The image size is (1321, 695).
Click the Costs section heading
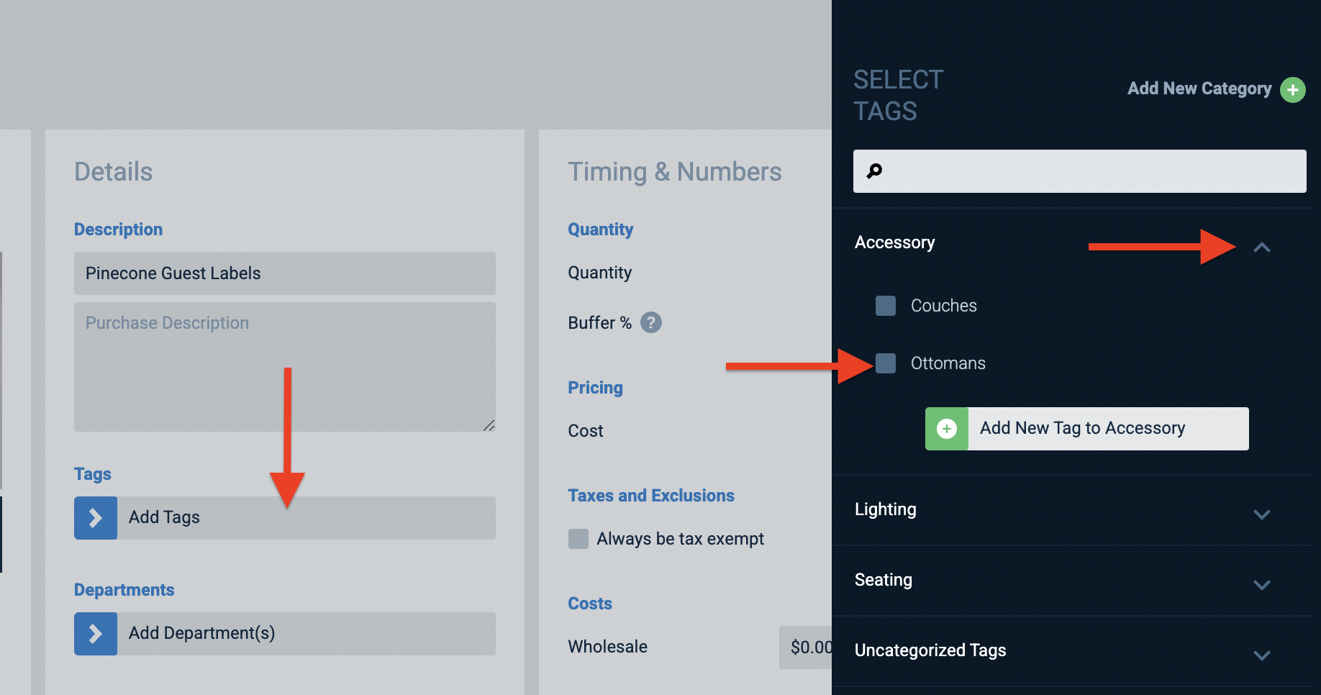point(590,604)
